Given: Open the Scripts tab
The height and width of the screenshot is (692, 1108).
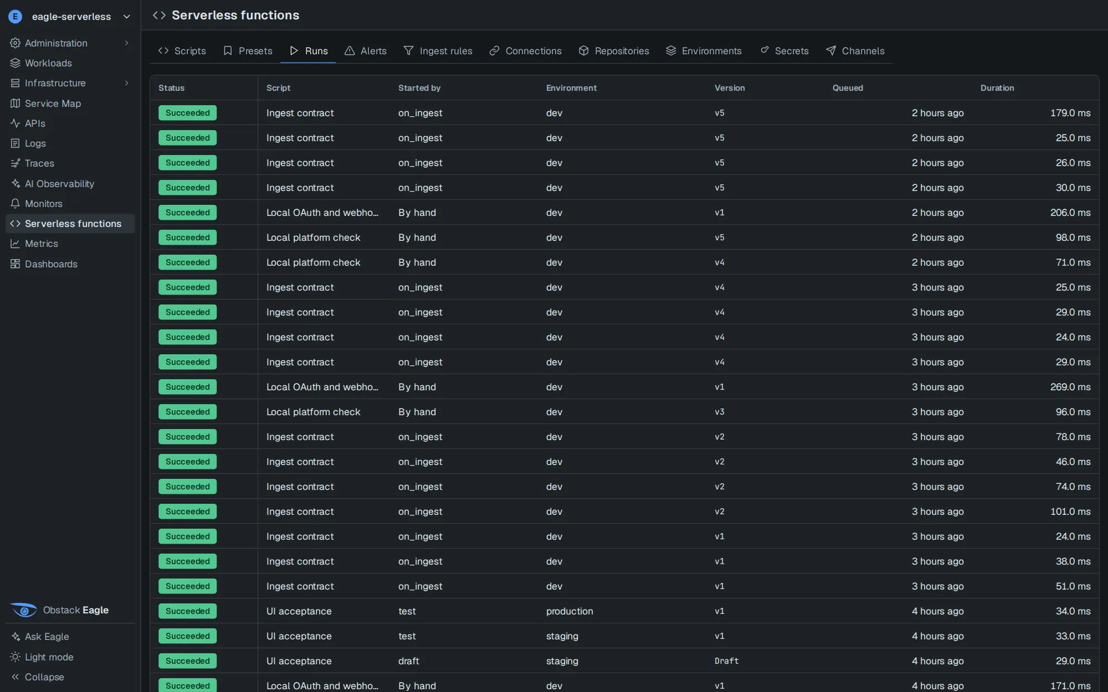Looking at the screenshot, I should point(182,51).
